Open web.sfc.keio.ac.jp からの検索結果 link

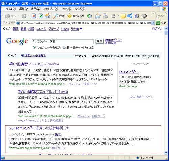(41, 121)
